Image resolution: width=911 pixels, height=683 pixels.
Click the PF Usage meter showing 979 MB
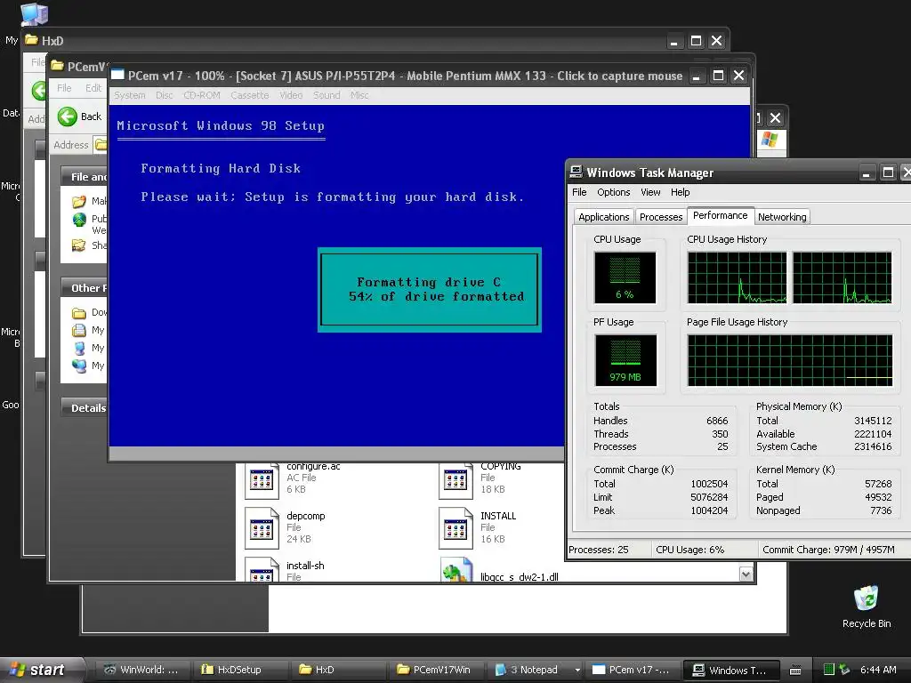[x=625, y=360]
